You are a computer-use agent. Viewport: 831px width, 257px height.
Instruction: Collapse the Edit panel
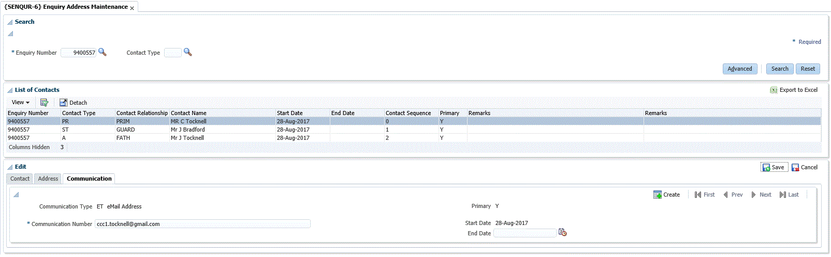[x=10, y=167]
